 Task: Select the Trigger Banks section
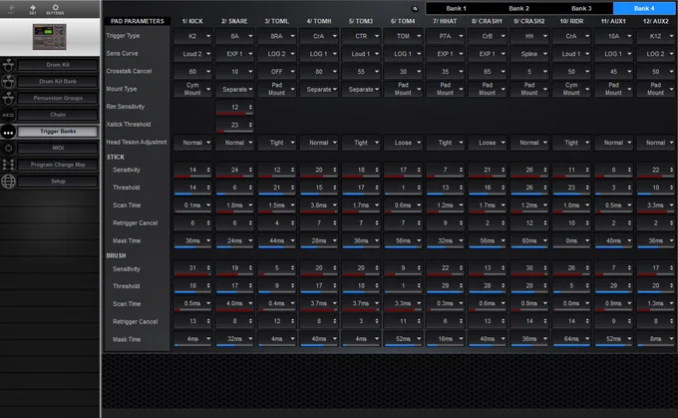(x=58, y=131)
